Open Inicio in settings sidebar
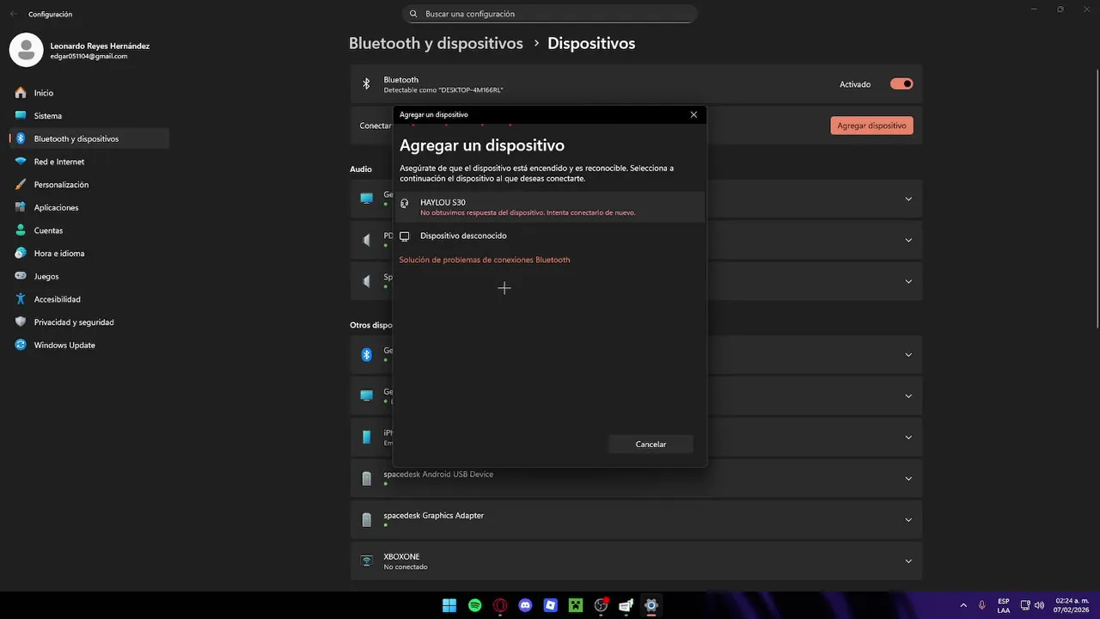This screenshot has width=1100, height=619. (x=89, y=93)
